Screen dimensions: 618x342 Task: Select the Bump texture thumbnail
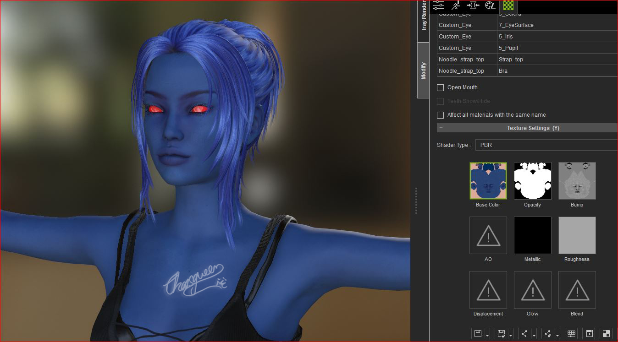coord(577,181)
